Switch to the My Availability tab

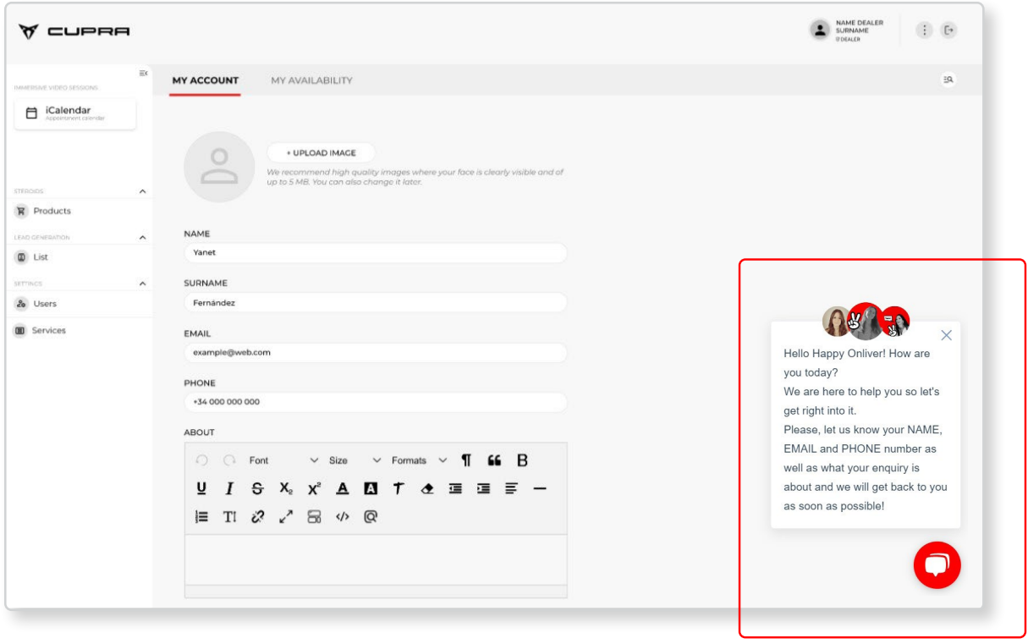point(311,80)
